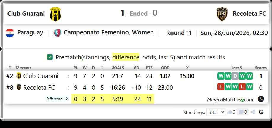Search match with Google G icon
Screen dimensions: 272x128
point(261,112)
